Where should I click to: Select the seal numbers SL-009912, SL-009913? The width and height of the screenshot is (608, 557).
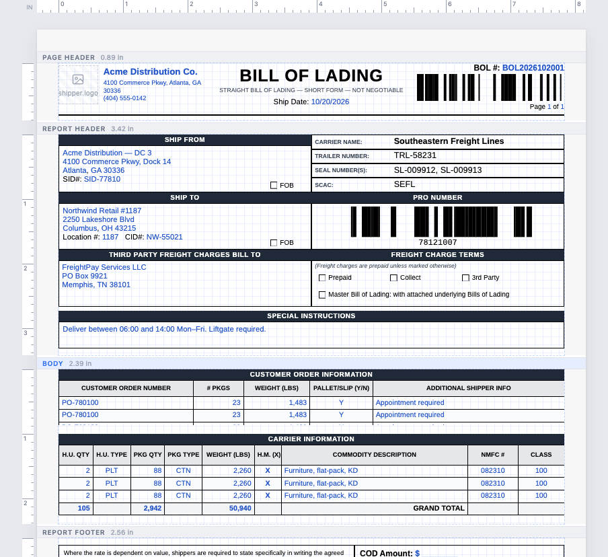point(438,170)
